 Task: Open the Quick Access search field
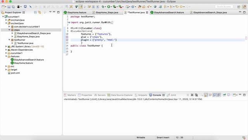(224, 7)
